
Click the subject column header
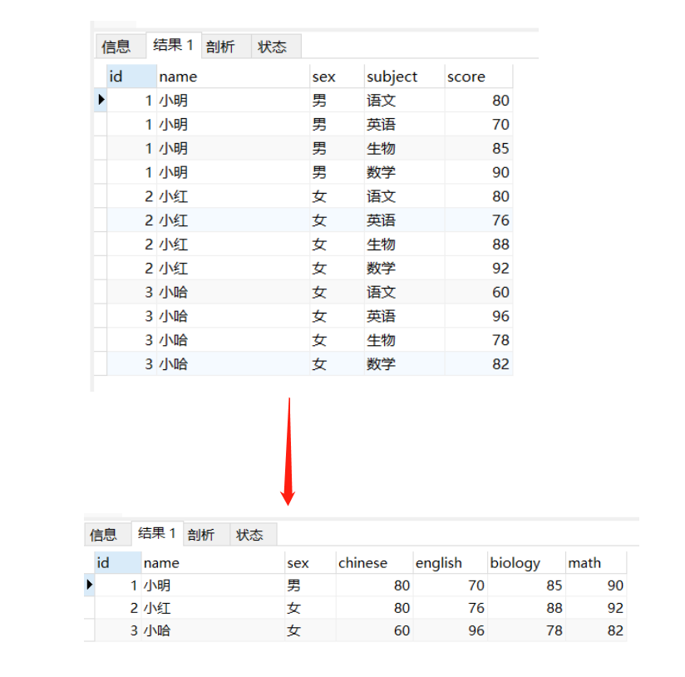(x=405, y=77)
